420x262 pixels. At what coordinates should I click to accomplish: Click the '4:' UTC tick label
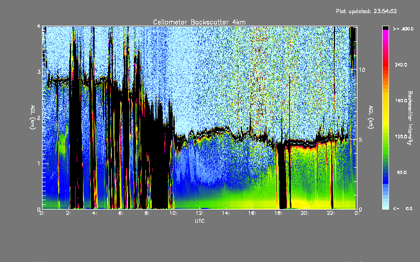[94, 213]
